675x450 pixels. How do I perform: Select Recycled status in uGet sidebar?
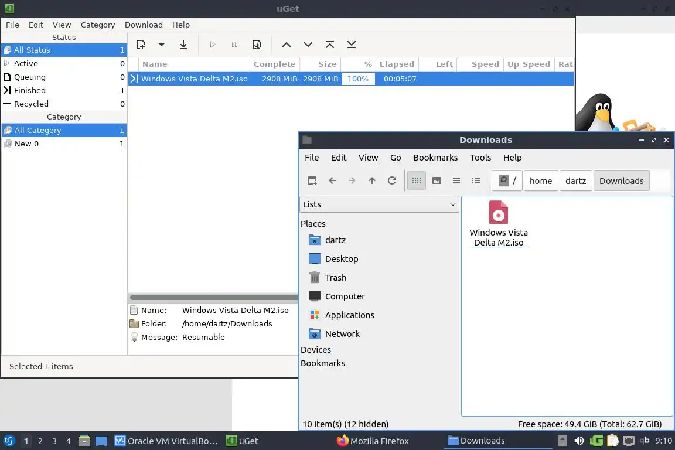pyautogui.click(x=64, y=104)
